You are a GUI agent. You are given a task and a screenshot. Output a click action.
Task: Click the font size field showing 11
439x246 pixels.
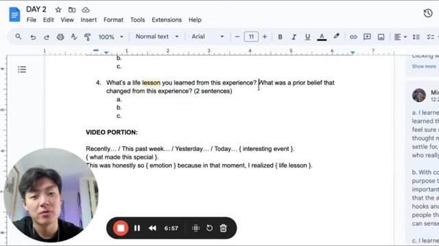point(251,36)
